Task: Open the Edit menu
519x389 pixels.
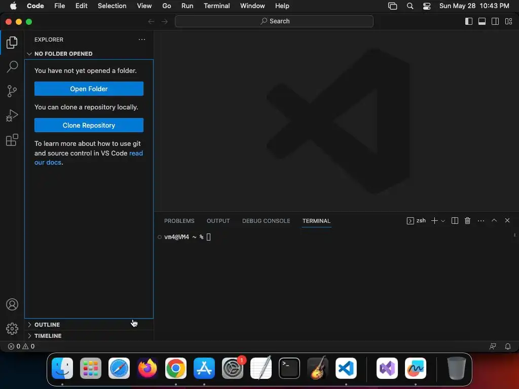Action: point(81,6)
